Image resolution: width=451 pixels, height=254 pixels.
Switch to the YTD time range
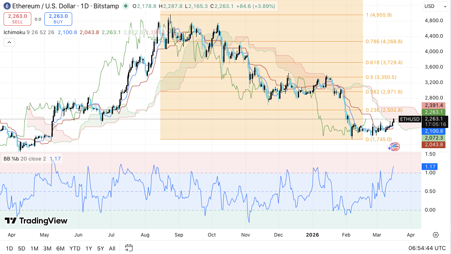[x=75, y=248]
